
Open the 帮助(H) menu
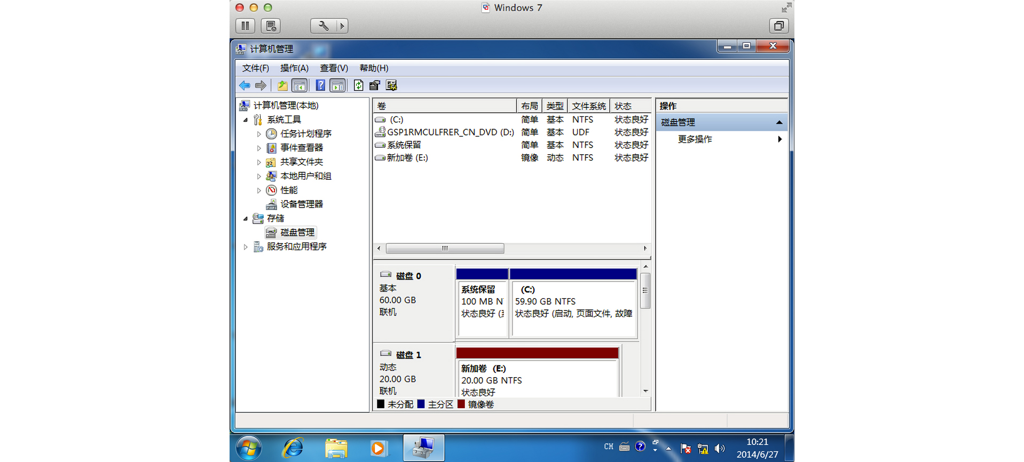click(374, 68)
